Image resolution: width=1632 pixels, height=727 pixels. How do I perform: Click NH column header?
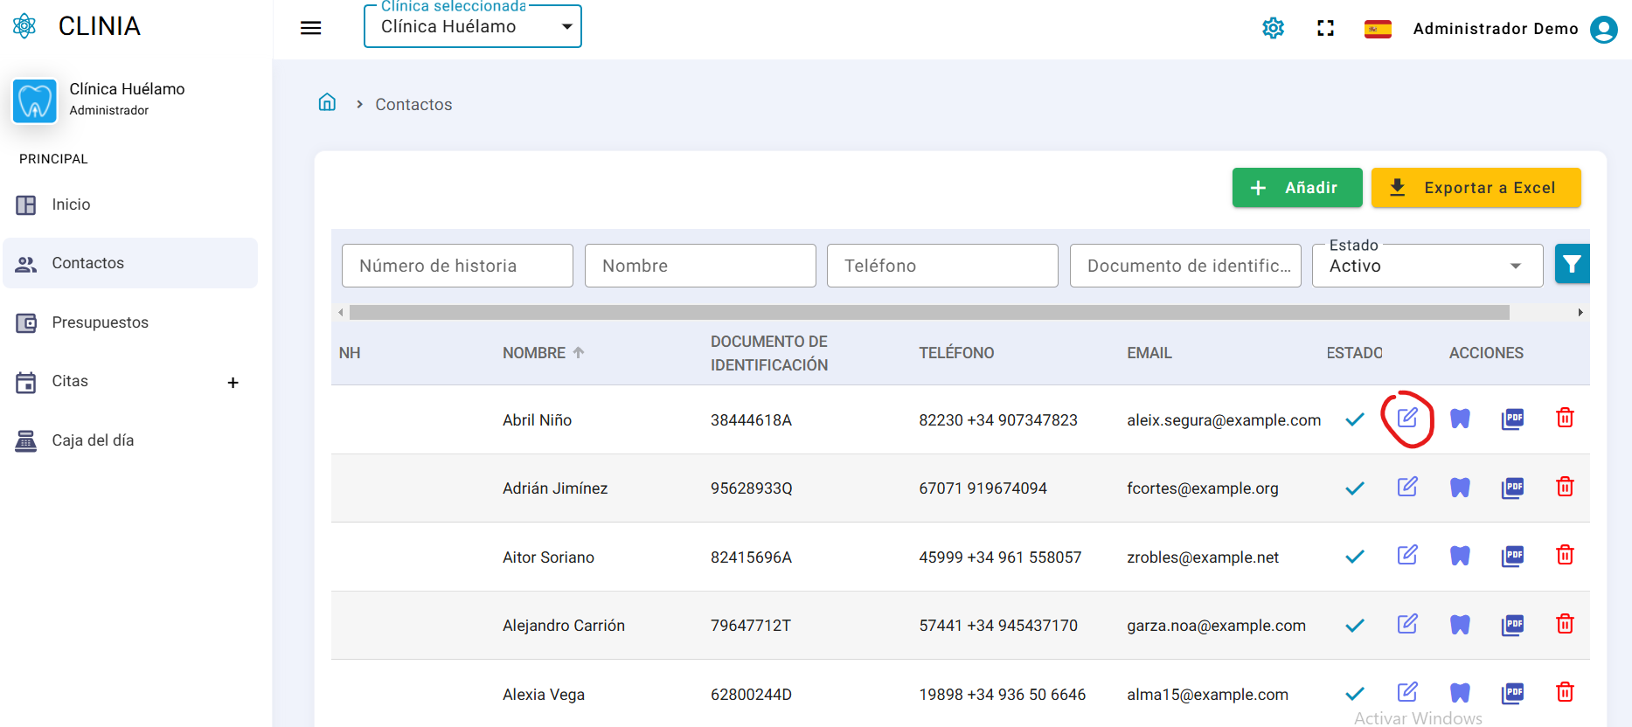coord(350,353)
